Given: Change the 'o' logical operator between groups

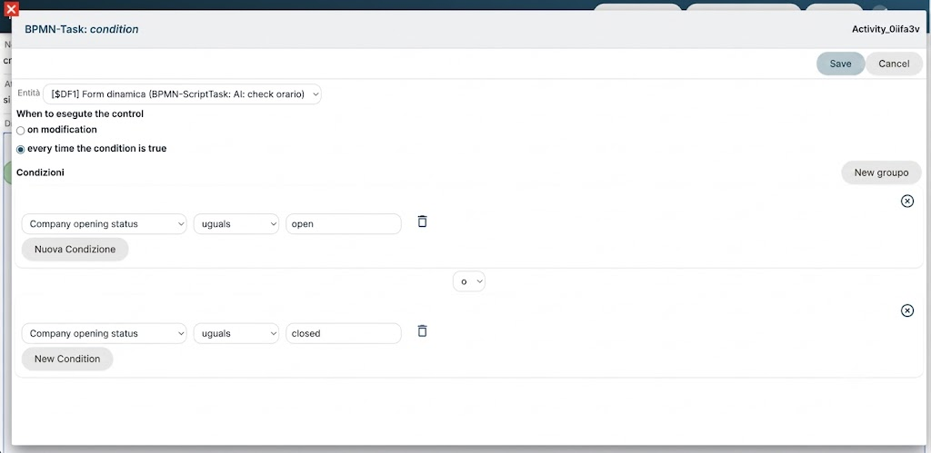Looking at the screenshot, I should click(x=469, y=281).
